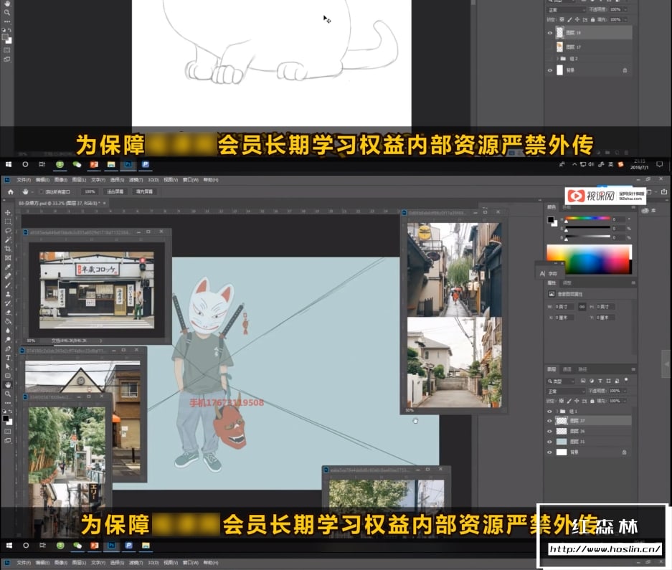Switch to the 路径 Paths tab

tap(583, 369)
